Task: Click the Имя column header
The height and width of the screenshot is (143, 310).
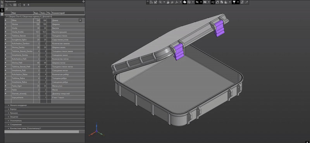Action: click(22, 13)
